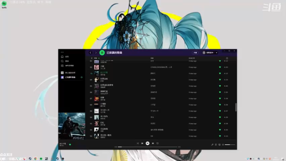The image size is (286, 161).
Task: Go to Home in Spotify sidebar
Action: click(65, 57)
